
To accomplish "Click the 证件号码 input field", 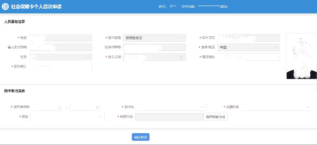I will coord(248,38).
